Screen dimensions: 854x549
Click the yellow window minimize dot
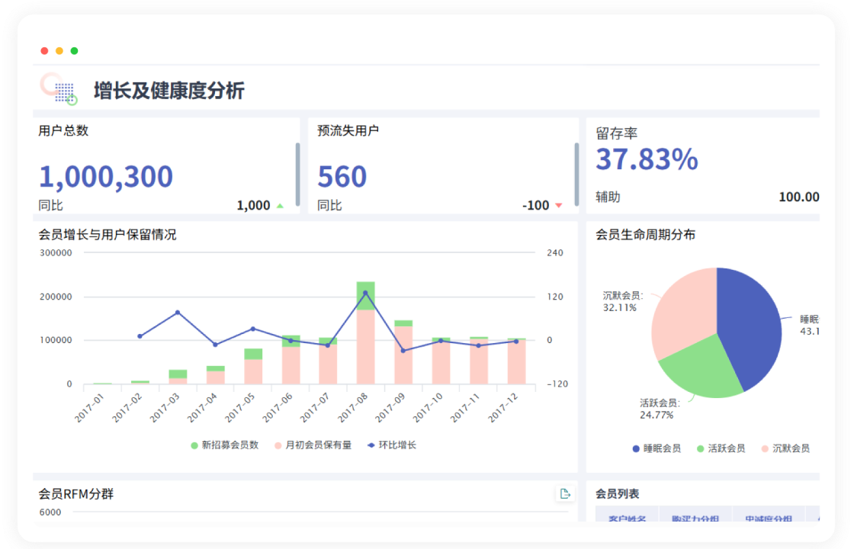pyautogui.click(x=59, y=50)
